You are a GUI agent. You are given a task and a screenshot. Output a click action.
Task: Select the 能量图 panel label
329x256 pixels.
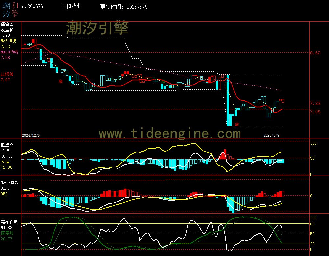pos(7,145)
